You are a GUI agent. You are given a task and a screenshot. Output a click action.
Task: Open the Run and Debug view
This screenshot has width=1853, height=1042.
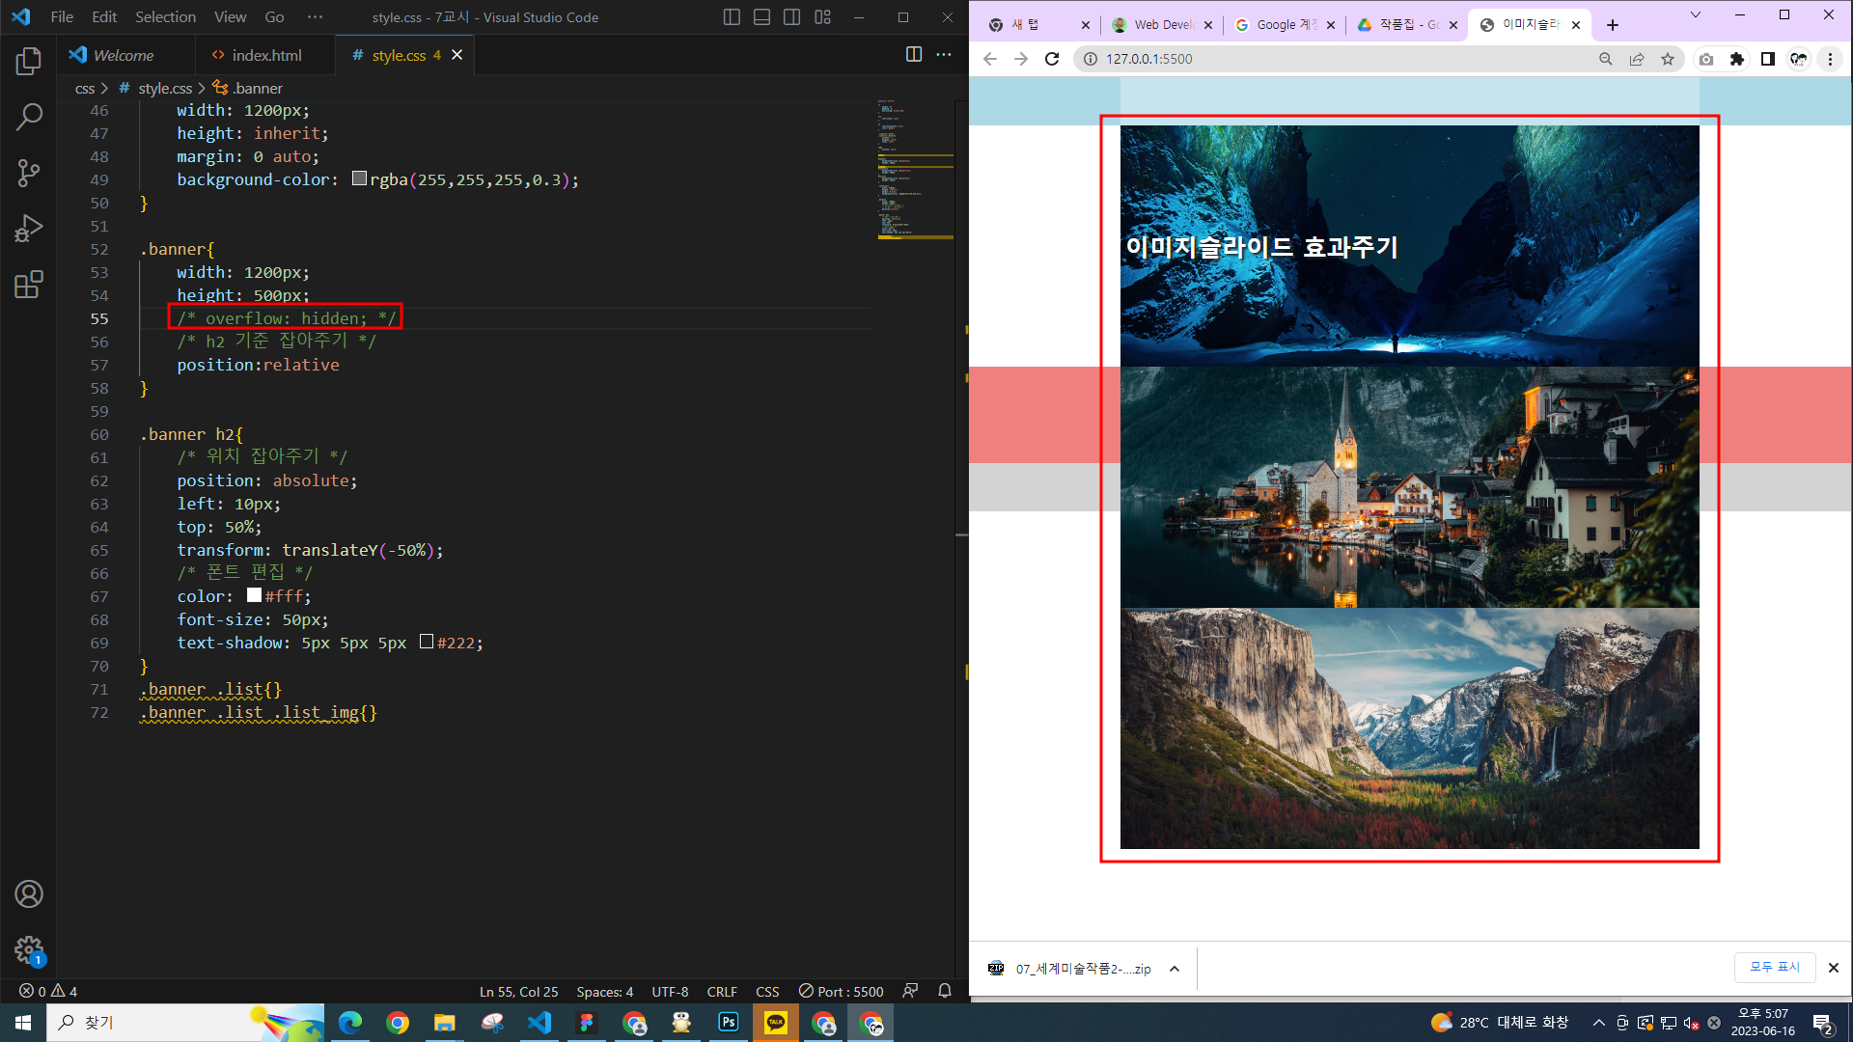[29, 229]
